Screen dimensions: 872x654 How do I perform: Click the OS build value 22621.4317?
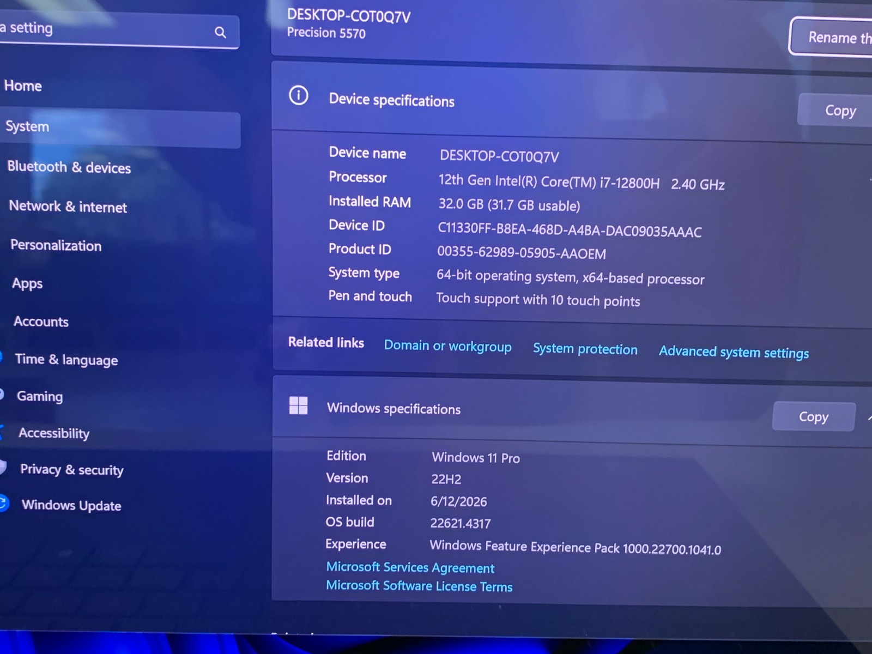pos(461,523)
